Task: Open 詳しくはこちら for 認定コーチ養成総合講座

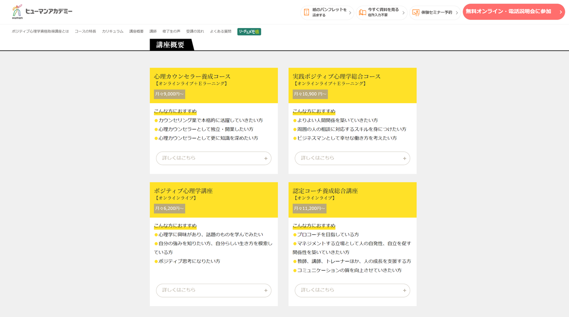Action: pos(352,291)
